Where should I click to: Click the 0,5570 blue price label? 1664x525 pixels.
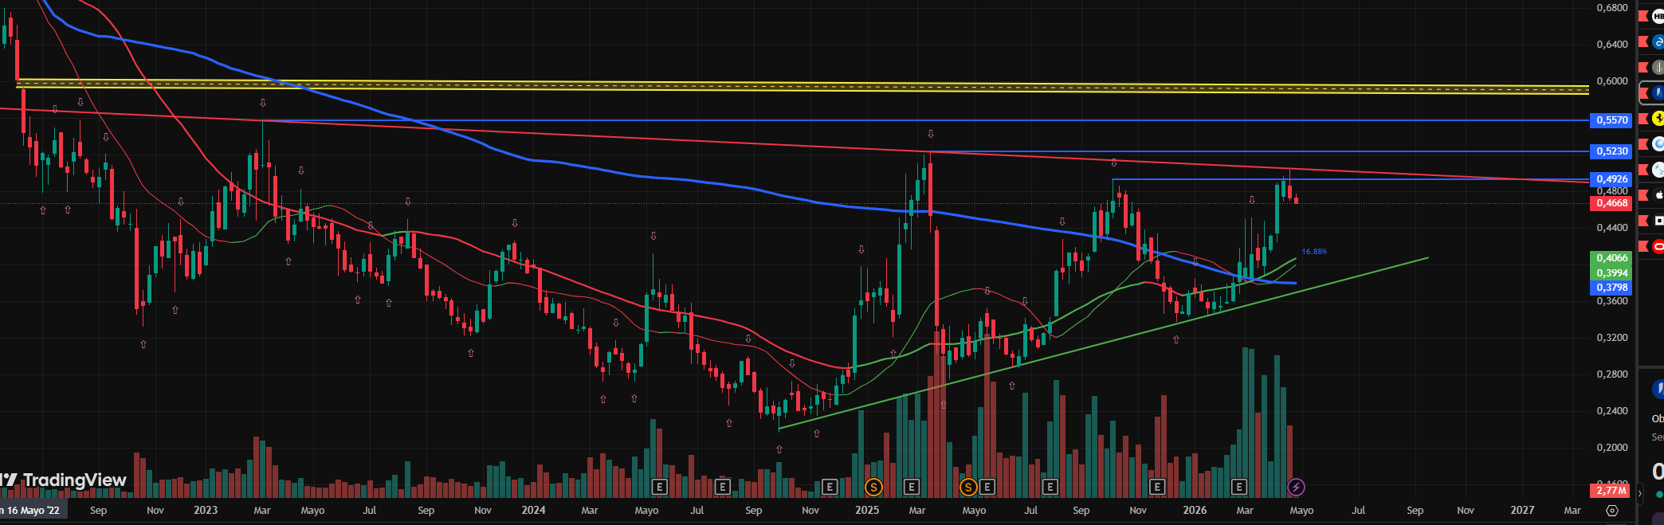coord(1611,120)
